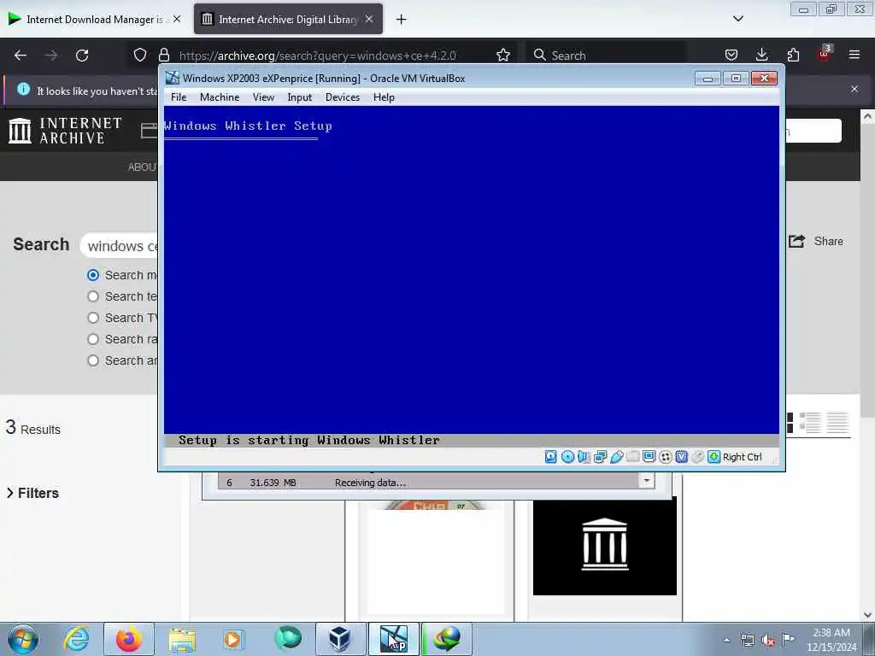Open the Firefox hamburger menu

854,55
